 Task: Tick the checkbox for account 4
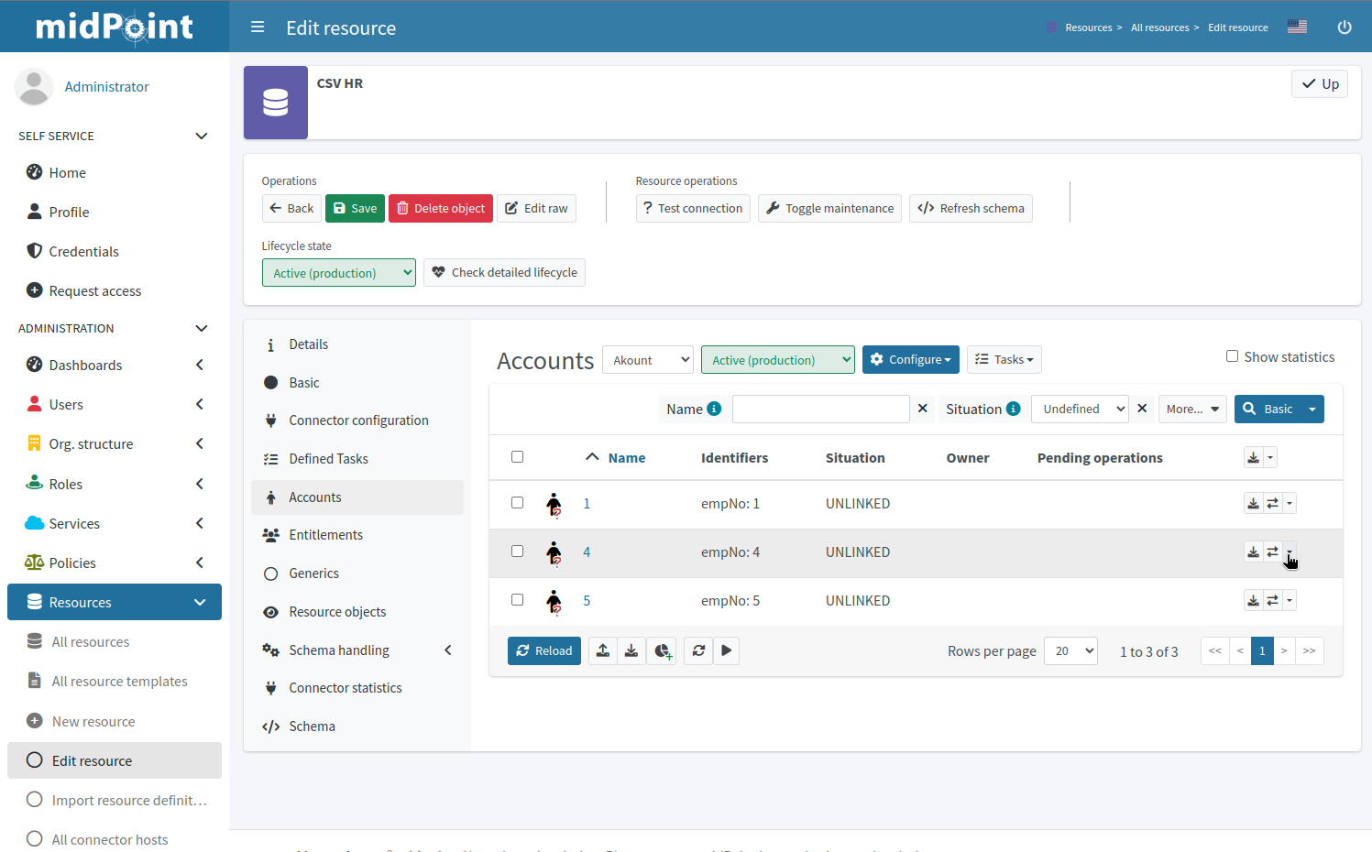pos(517,551)
